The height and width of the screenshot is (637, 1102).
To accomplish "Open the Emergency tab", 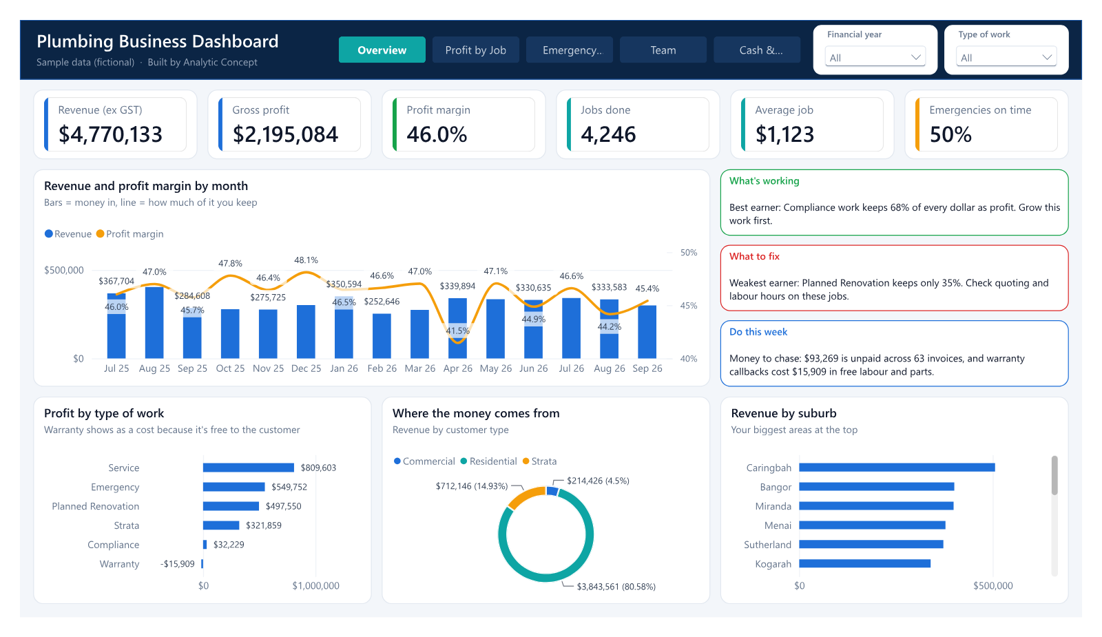I will [x=569, y=50].
